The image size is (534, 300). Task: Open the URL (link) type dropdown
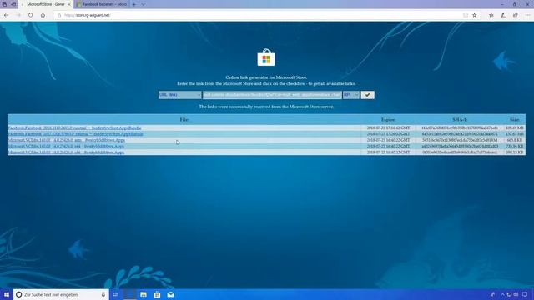pos(180,95)
